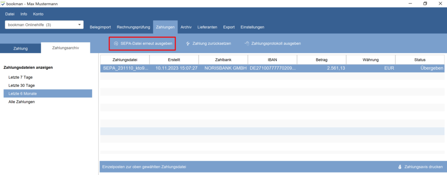Select the Letzte 6 Monate filter
447x175 pixels.
pos(48,94)
